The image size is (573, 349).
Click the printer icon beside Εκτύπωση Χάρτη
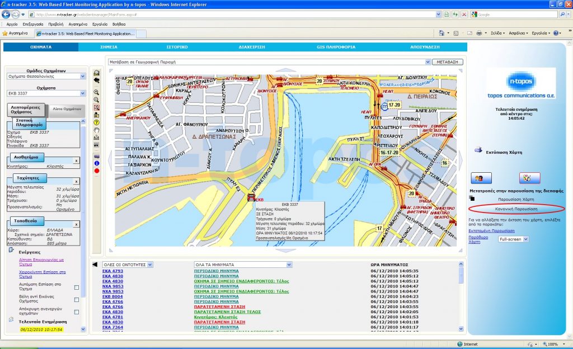click(478, 150)
